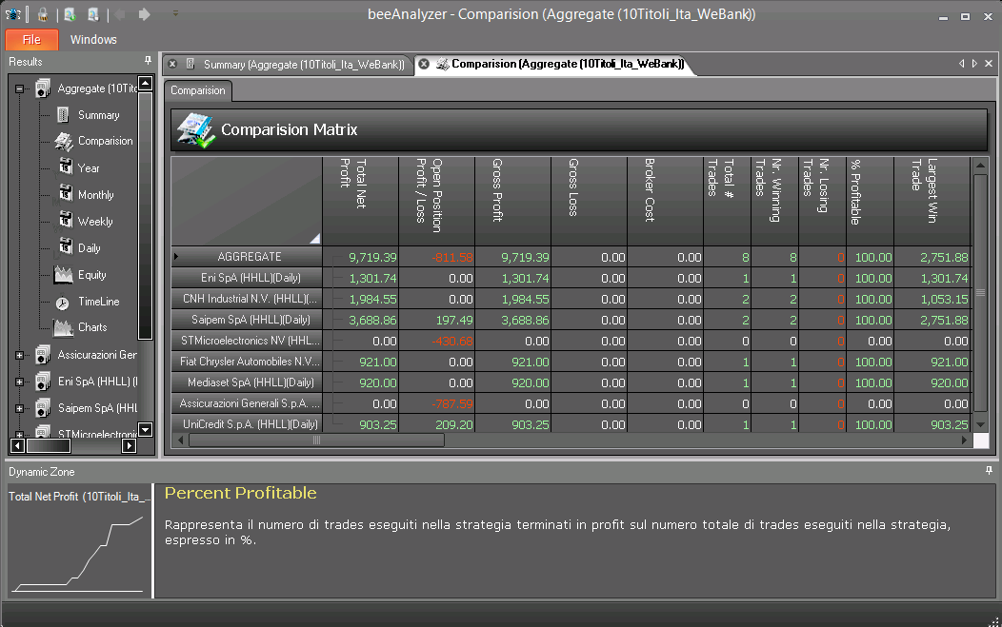Pin the Results panel with pushpin
The height and width of the screenshot is (627, 1002).
tap(149, 61)
